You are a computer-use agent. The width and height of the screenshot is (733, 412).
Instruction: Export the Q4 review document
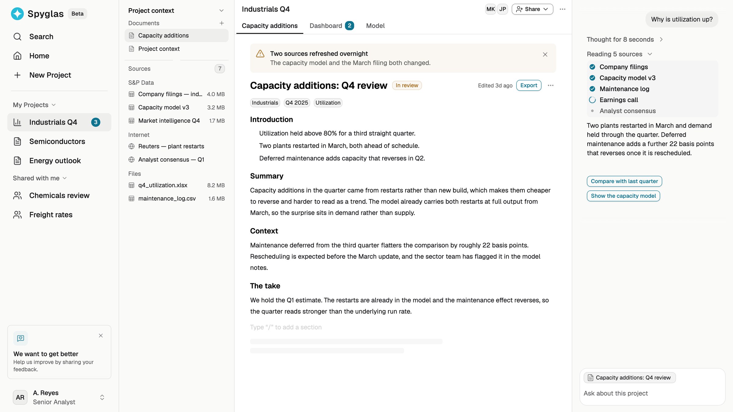tap(529, 85)
